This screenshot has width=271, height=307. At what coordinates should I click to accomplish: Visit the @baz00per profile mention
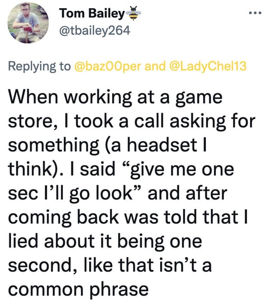point(108,66)
